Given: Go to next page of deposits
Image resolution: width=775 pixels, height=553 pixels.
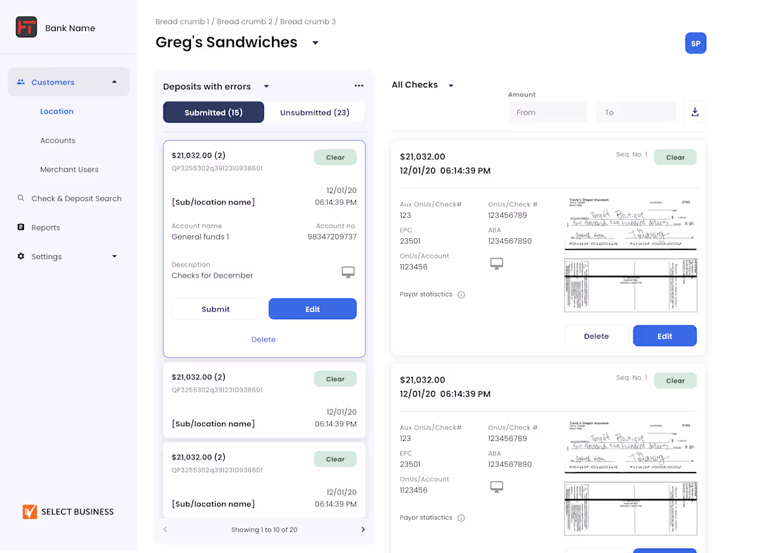Looking at the screenshot, I should 363,529.
